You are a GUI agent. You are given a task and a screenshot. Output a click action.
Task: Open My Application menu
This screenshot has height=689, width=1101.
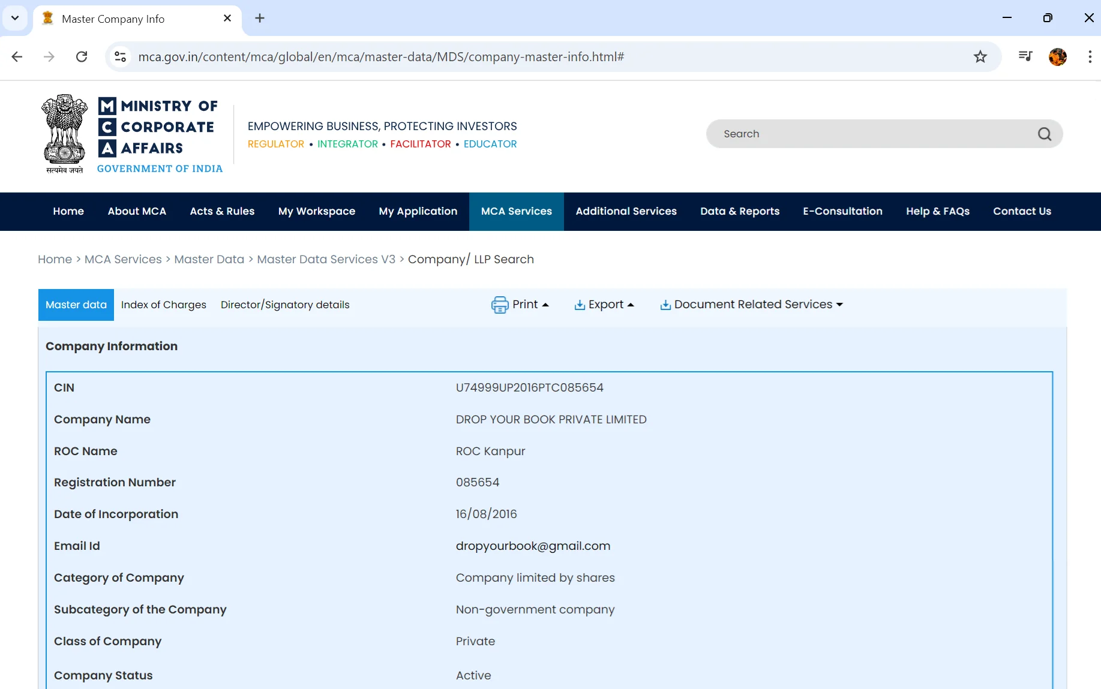[418, 211]
